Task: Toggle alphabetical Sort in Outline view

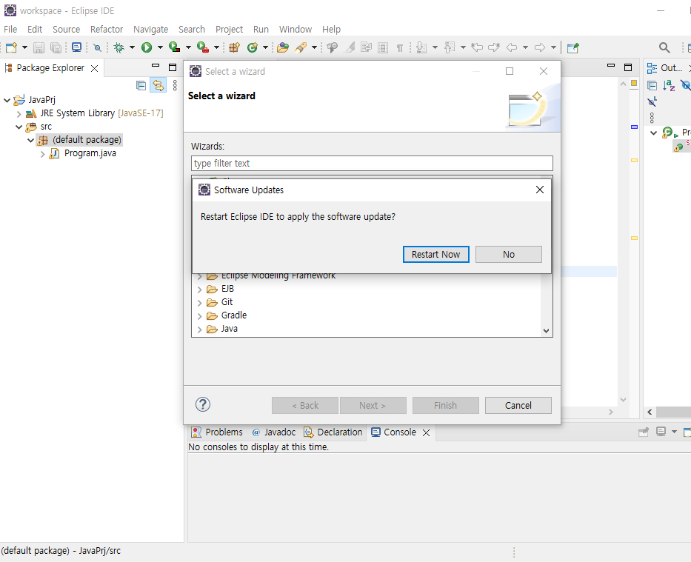Action: [x=669, y=85]
